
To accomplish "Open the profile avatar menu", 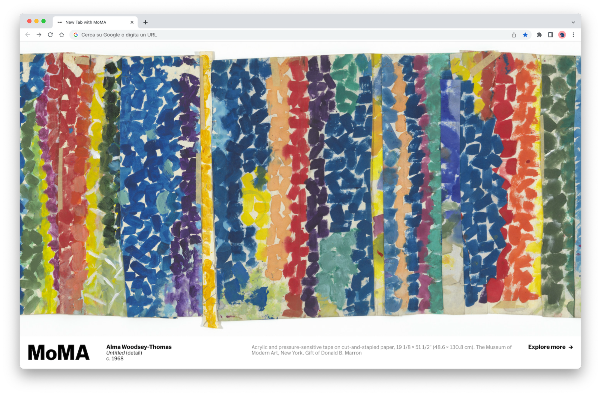I will 562,35.
